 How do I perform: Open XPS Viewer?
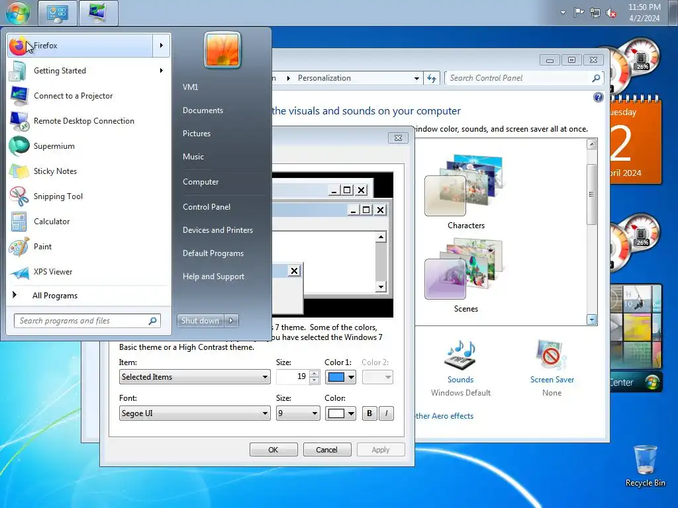[x=89, y=272]
